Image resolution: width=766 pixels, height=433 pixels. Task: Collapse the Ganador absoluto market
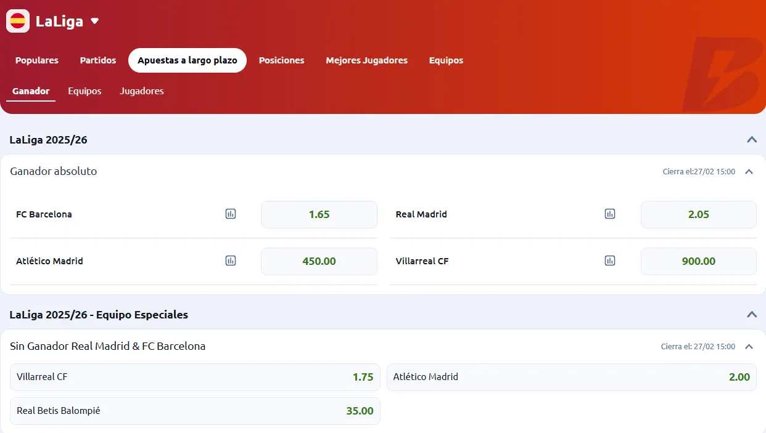749,172
